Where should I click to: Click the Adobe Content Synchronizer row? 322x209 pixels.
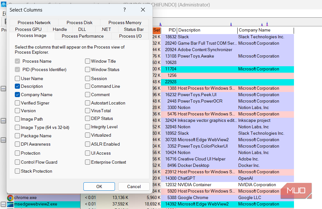(228, 50)
